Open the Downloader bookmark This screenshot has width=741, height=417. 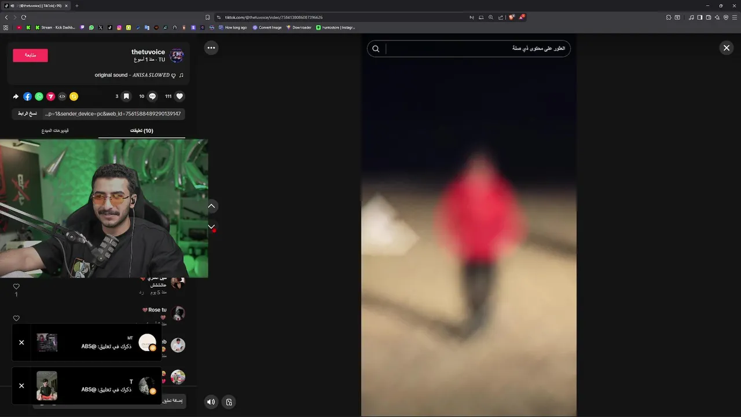(299, 27)
